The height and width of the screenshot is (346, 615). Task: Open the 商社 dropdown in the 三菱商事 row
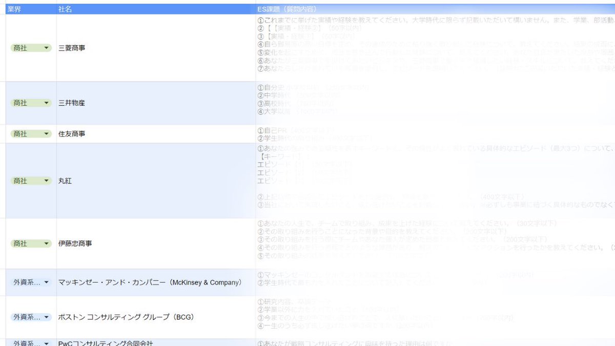[x=31, y=48]
